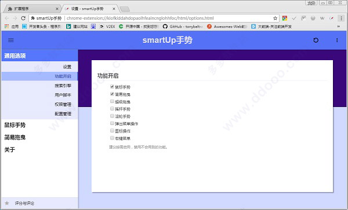Select 搜索引擎 in the sidebar

pos(39,86)
